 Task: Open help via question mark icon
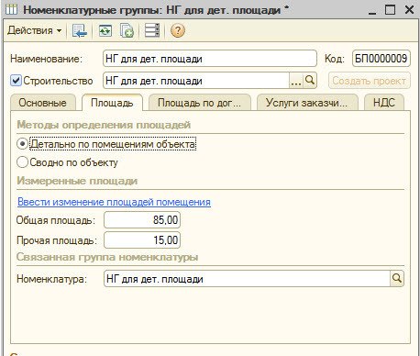click(x=178, y=30)
